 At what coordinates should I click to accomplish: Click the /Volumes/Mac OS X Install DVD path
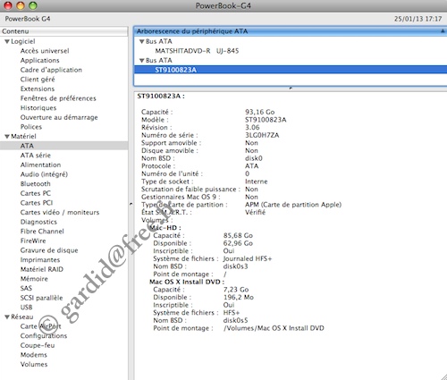pyautogui.click(x=274, y=328)
